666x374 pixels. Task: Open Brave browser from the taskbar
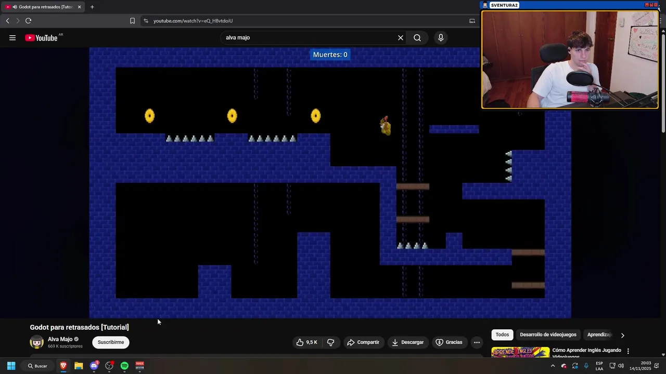point(63,366)
